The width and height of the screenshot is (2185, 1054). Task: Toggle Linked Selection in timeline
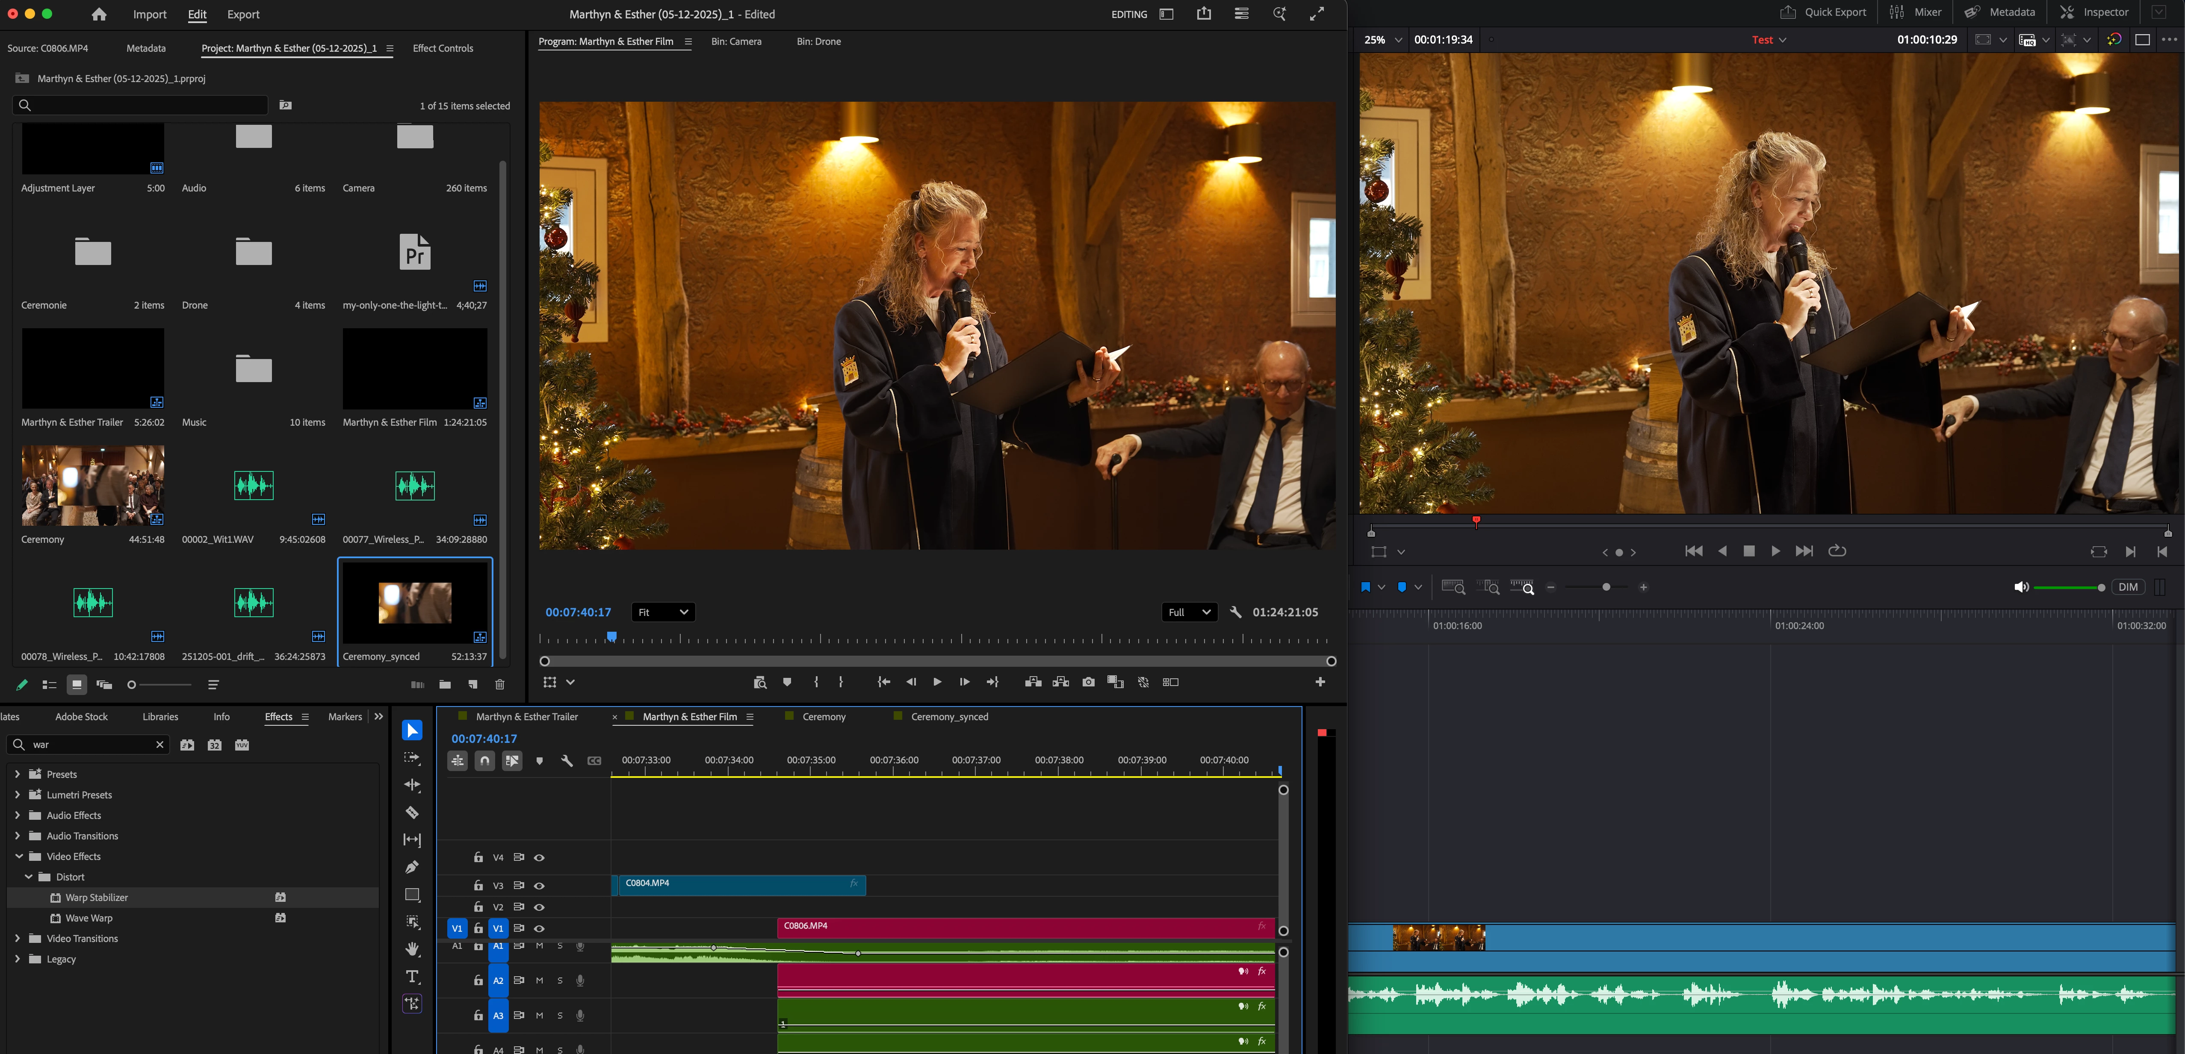[512, 761]
